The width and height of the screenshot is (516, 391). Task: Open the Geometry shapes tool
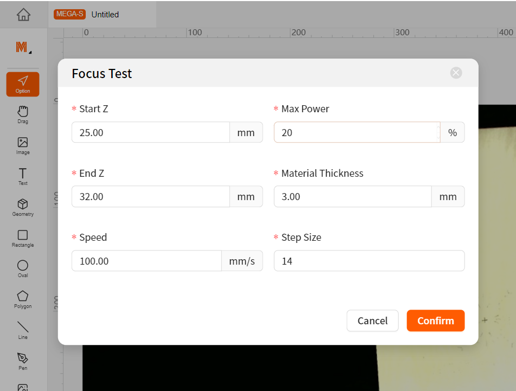(23, 208)
